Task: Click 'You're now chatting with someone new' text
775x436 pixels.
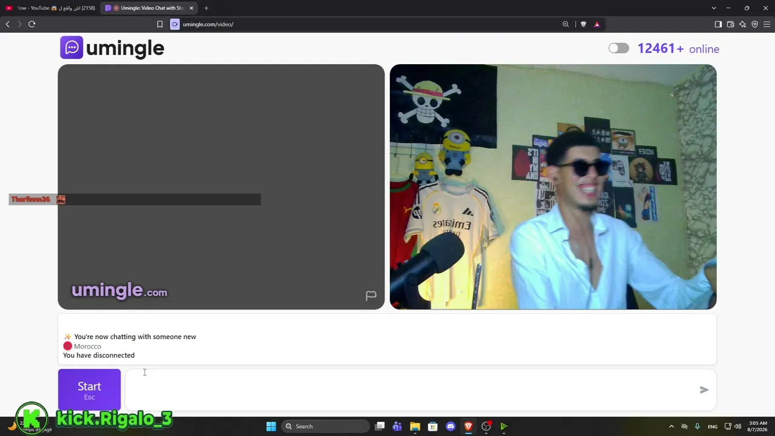Action: [135, 337]
